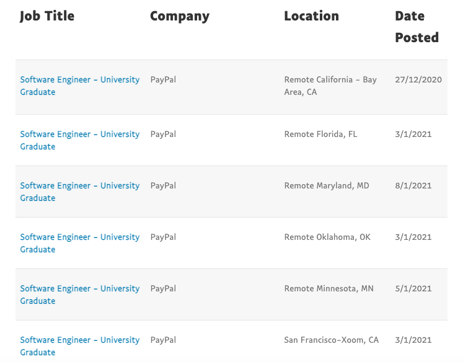This screenshot has height=362, width=463.
Task: Click the 8/1/2021 posted date
Action: click(413, 185)
